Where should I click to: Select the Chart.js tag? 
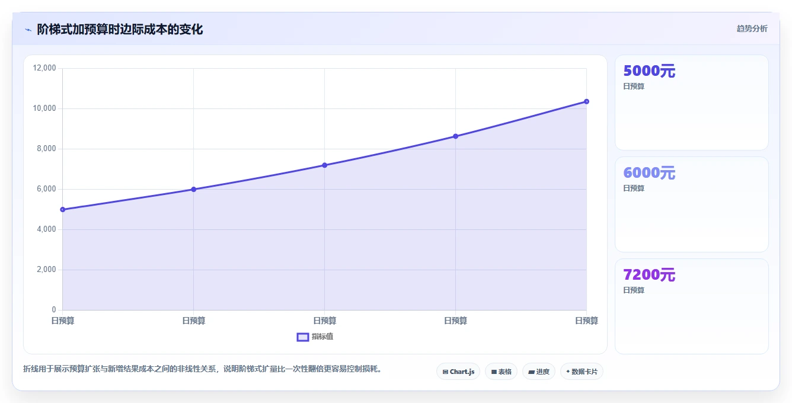point(458,372)
